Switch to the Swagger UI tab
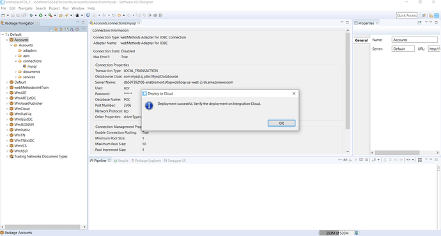441x236 pixels. 174,161
